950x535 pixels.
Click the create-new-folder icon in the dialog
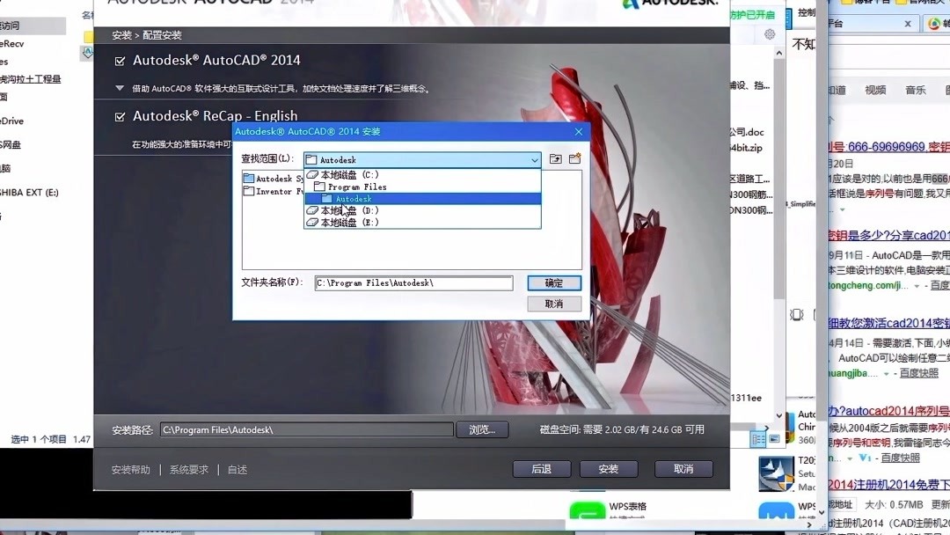[x=576, y=158]
